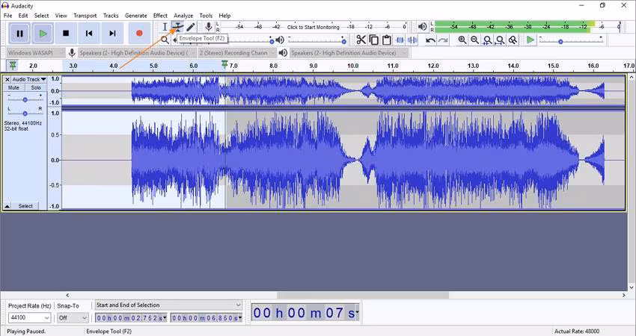Screen dimensions: 636x336
Task: Click the playback meter speaker icon
Action: (x=422, y=27)
